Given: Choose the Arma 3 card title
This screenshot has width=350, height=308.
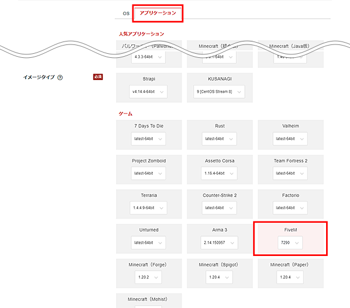Looking at the screenshot, I should click(220, 230).
